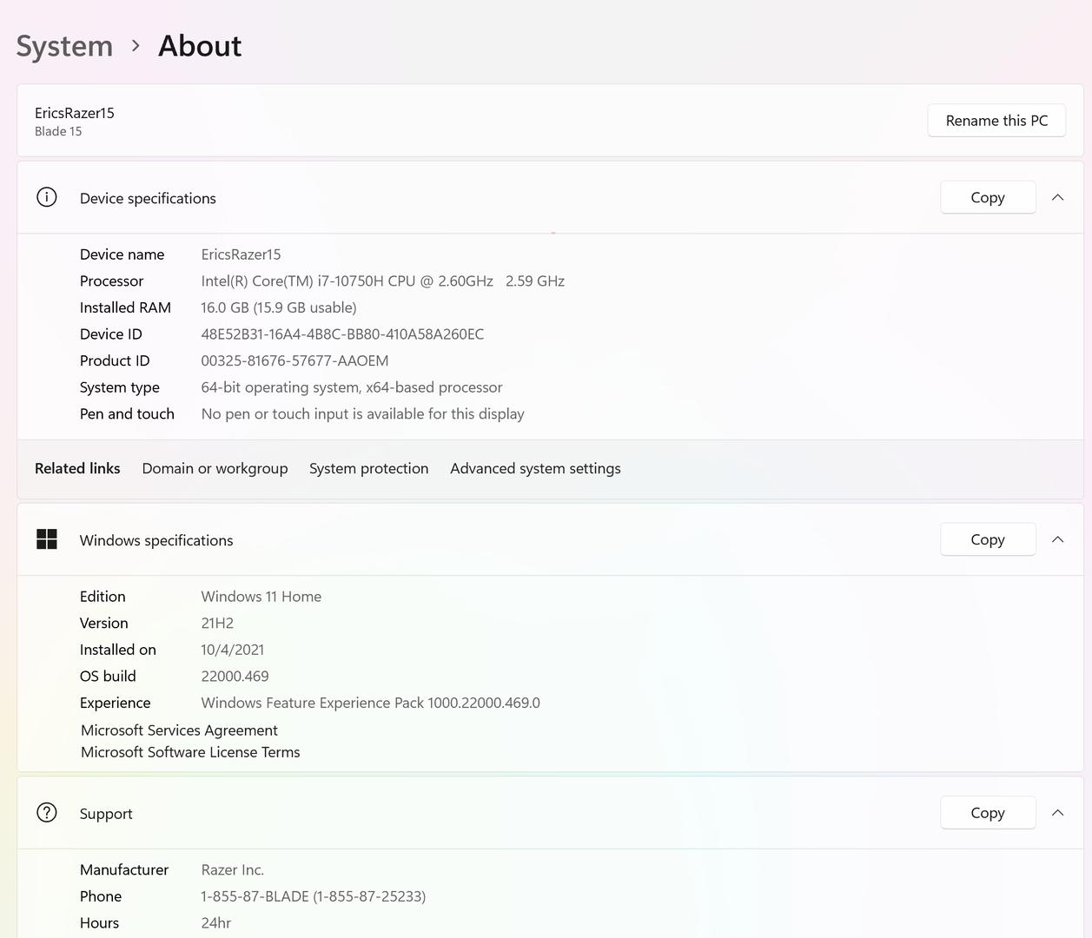The height and width of the screenshot is (938, 1092).
Task: Collapse the Support section chevron
Action: coord(1057,813)
